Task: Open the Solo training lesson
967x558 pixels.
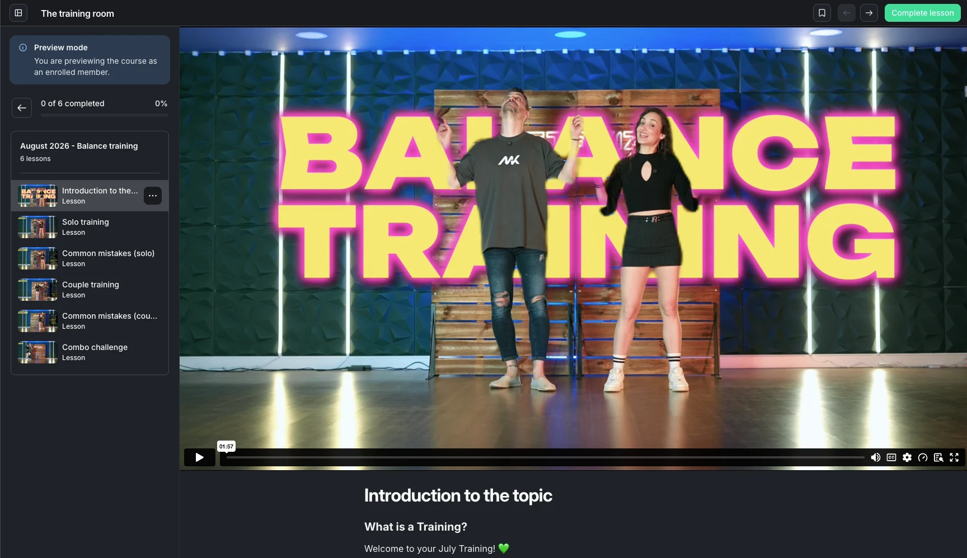Action: [x=90, y=227]
